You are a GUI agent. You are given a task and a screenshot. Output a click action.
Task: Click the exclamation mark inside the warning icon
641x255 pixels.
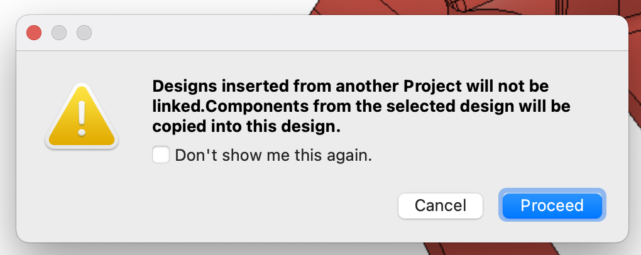click(82, 117)
